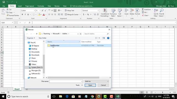Click the Font Color icon

(x=44, y=15)
